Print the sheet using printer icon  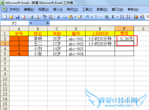point(31,17)
